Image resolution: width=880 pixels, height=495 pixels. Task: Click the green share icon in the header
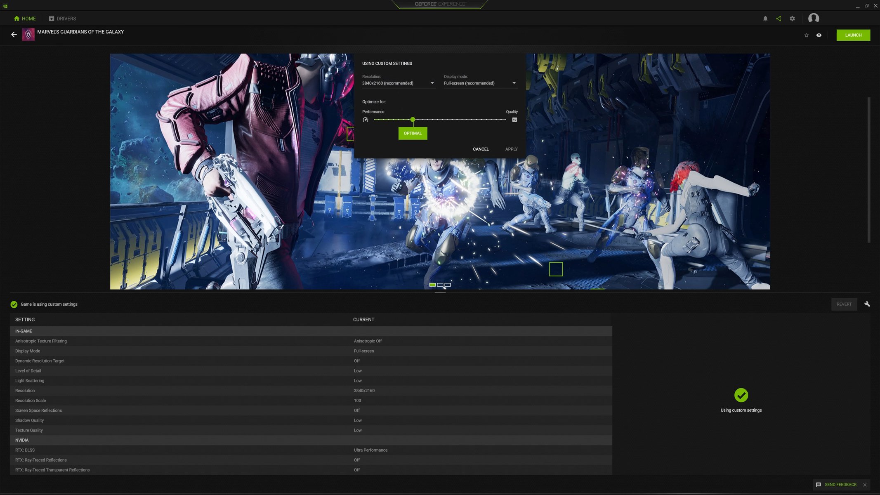pyautogui.click(x=779, y=18)
